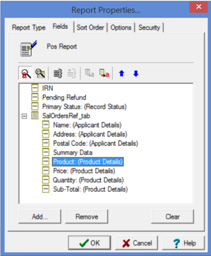211x256 pixels.
Task: Select Price: (Product Details) field
Action: coord(84,171)
